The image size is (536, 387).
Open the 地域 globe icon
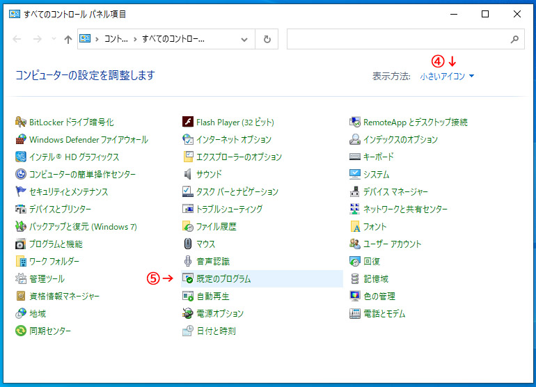coord(21,313)
